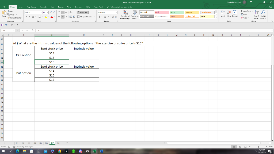This screenshot has height=154, width=274.
Task: Open the Insert ribbon tab
Action: click(21, 7)
